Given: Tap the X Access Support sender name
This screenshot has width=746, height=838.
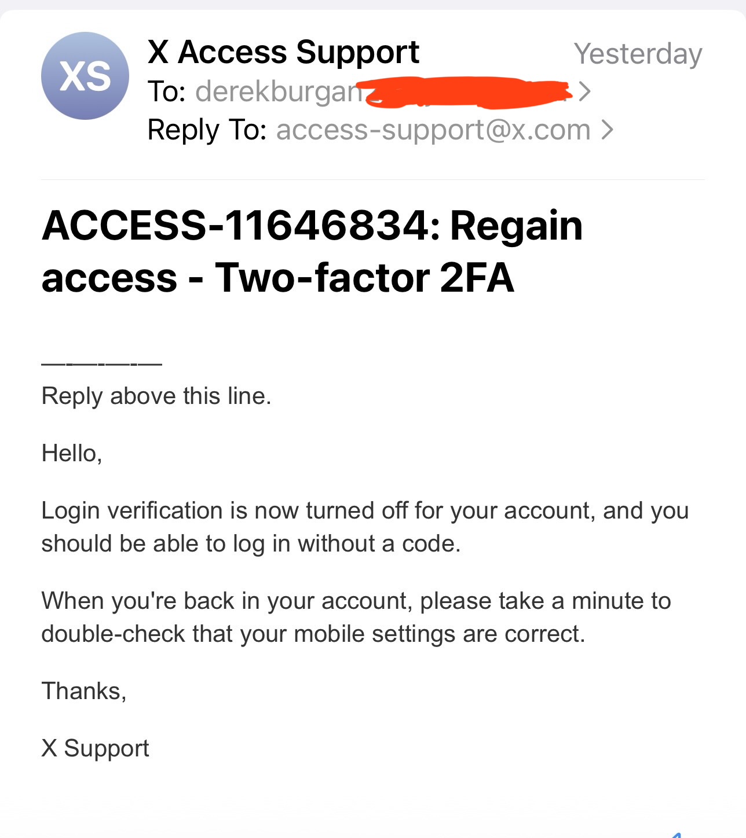Looking at the screenshot, I should [283, 52].
